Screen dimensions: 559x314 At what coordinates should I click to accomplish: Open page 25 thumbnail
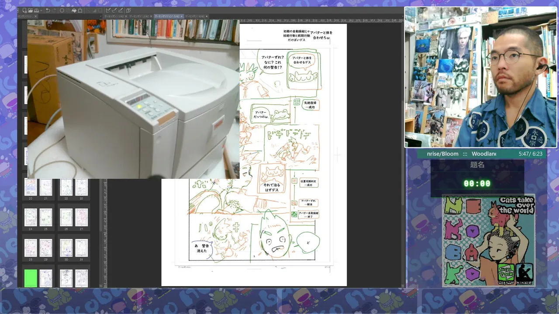[46, 217]
